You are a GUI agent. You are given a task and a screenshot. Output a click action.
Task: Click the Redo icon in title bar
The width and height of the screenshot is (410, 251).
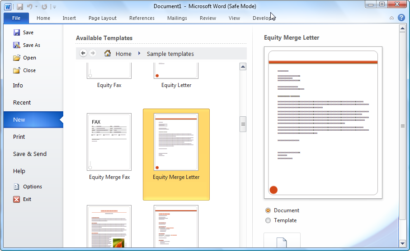point(44,7)
